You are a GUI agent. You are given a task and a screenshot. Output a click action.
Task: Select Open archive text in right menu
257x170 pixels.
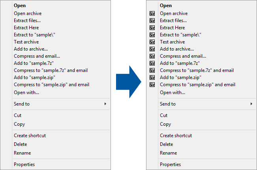pyautogui.click(x=174, y=13)
